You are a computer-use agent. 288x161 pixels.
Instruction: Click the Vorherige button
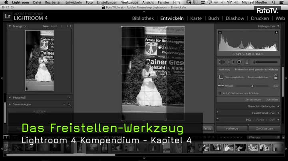pyautogui.click(x=232, y=128)
